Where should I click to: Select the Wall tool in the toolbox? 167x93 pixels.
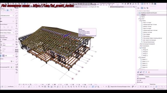click(16, 18)
